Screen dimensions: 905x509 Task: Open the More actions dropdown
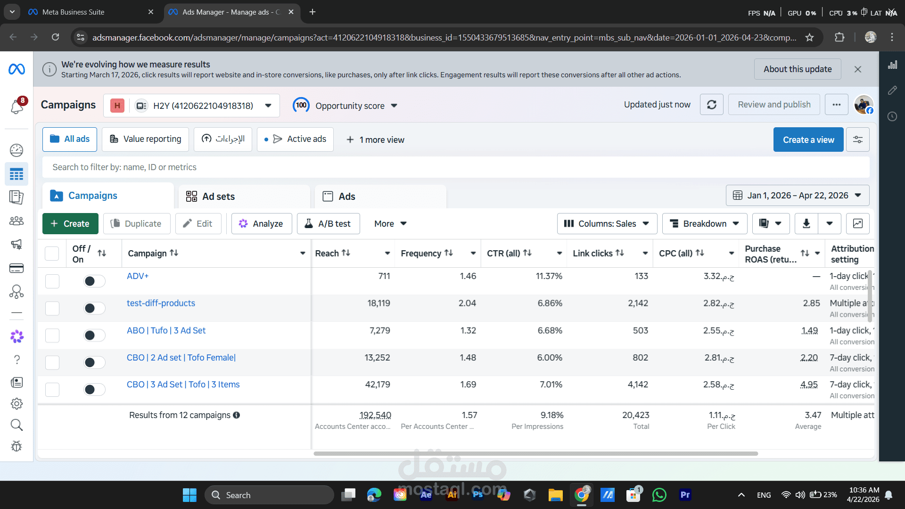pyautogui.click(x=390, y=224)
